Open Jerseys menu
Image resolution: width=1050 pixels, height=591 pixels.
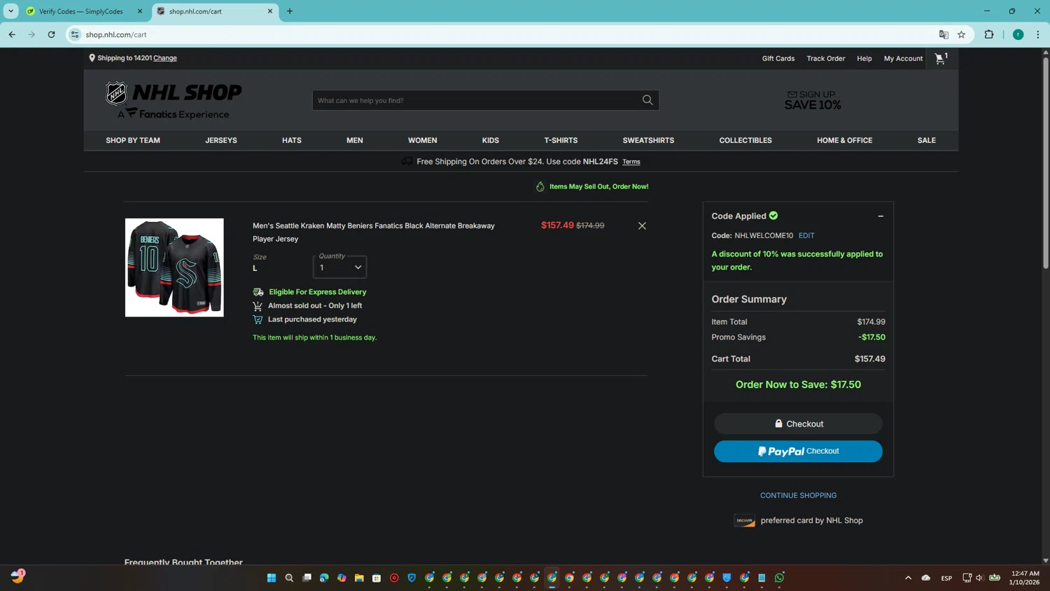221,140
